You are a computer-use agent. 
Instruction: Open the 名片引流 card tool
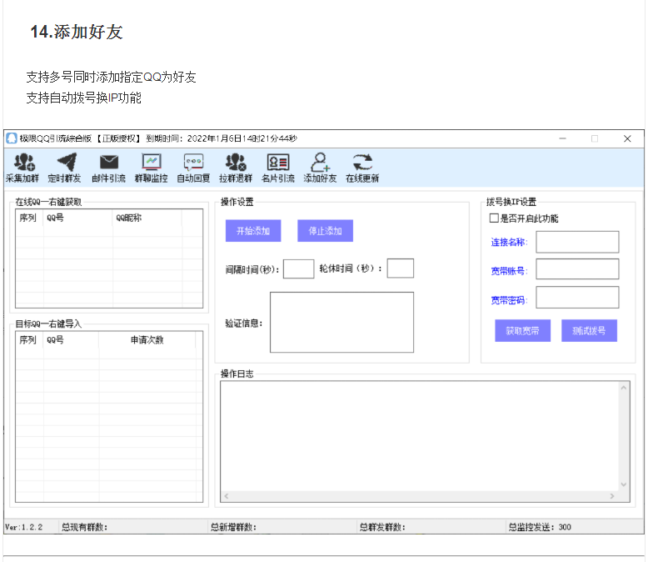point(278,168)
